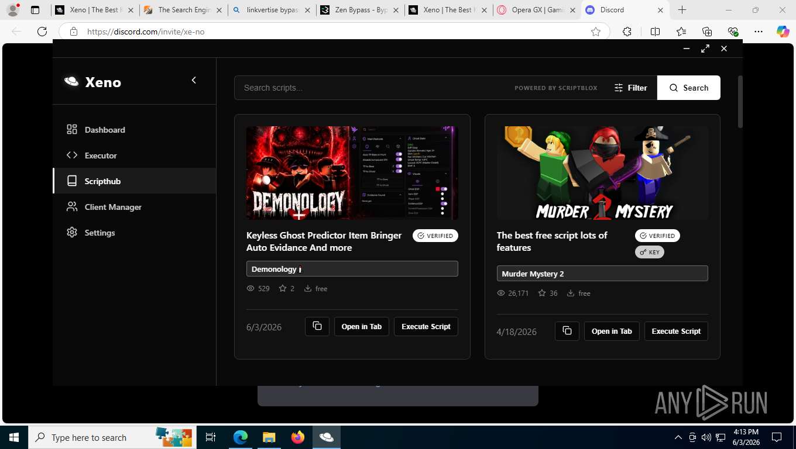796x449 pixels.
Task: Toggle the browser split screen icon
Action: [655, 32]
